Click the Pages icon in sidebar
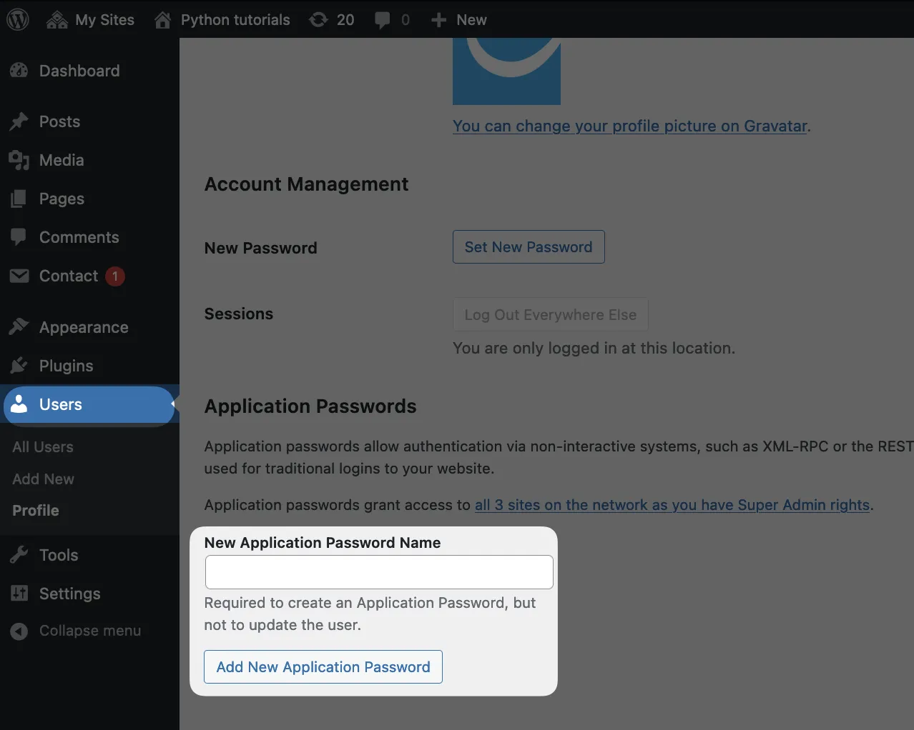The height and width of the screenshot is (730, 914). point(19,199)
